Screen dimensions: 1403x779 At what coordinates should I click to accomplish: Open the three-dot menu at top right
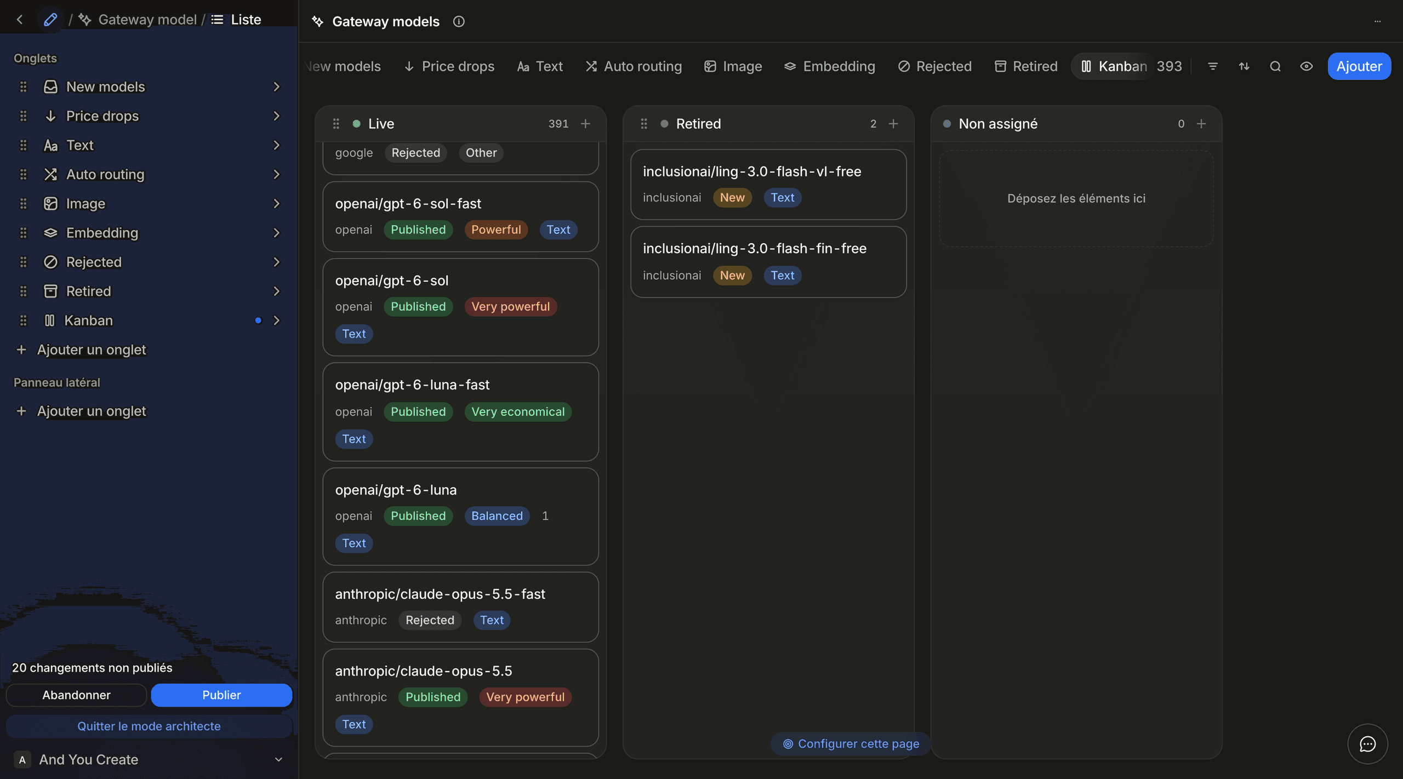click(x=1377, y=21)
